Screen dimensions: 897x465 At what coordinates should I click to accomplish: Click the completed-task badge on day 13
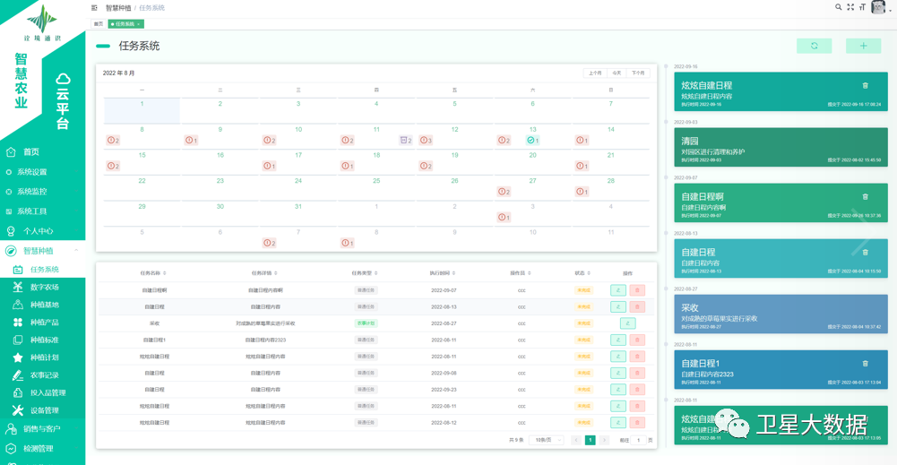[x=532, y=141]
